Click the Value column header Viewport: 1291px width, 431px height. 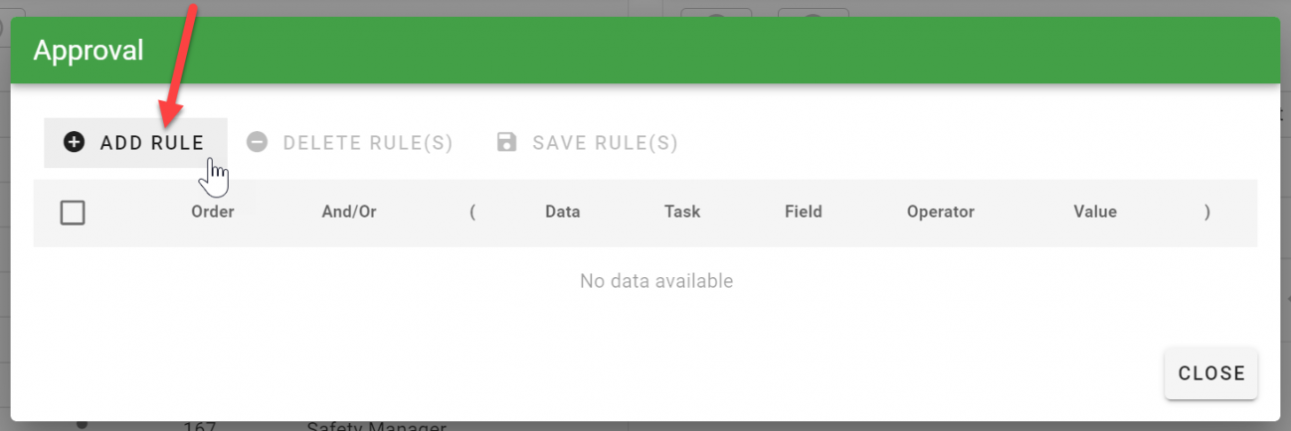click(x=1094, y=212)
